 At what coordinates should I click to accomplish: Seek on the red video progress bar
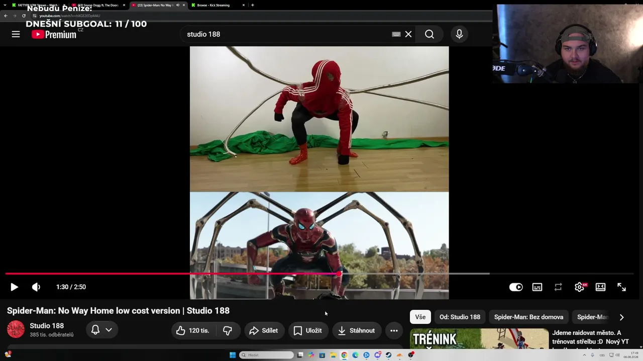click(319, 274)
